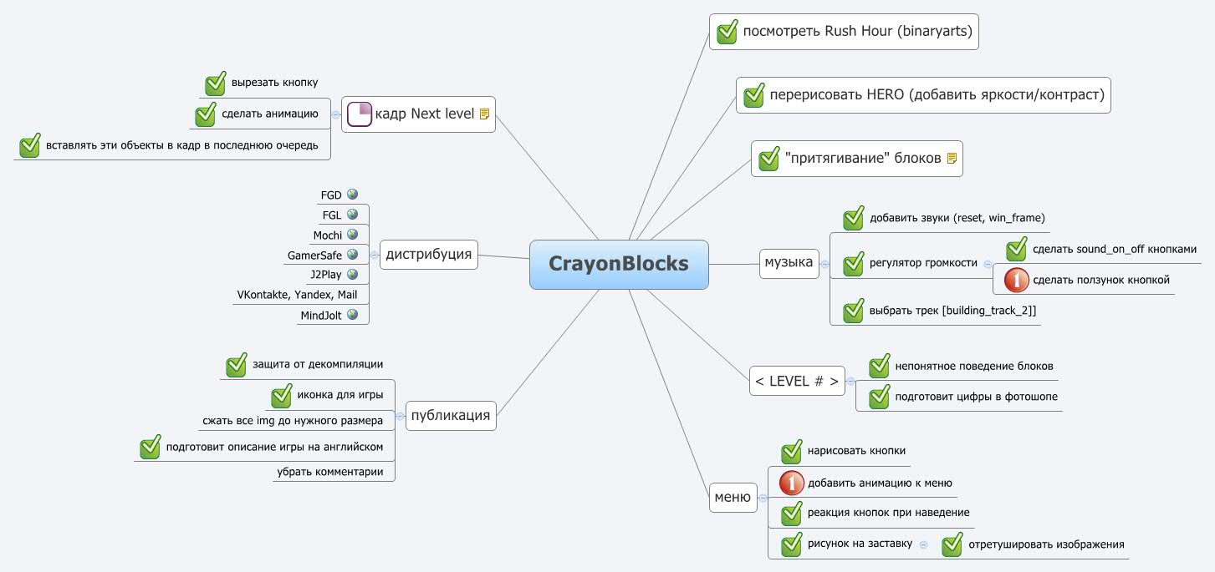Click the globe icon beside J2Play
Screen dimensions: 1215x572
click(x=353, y=274)
